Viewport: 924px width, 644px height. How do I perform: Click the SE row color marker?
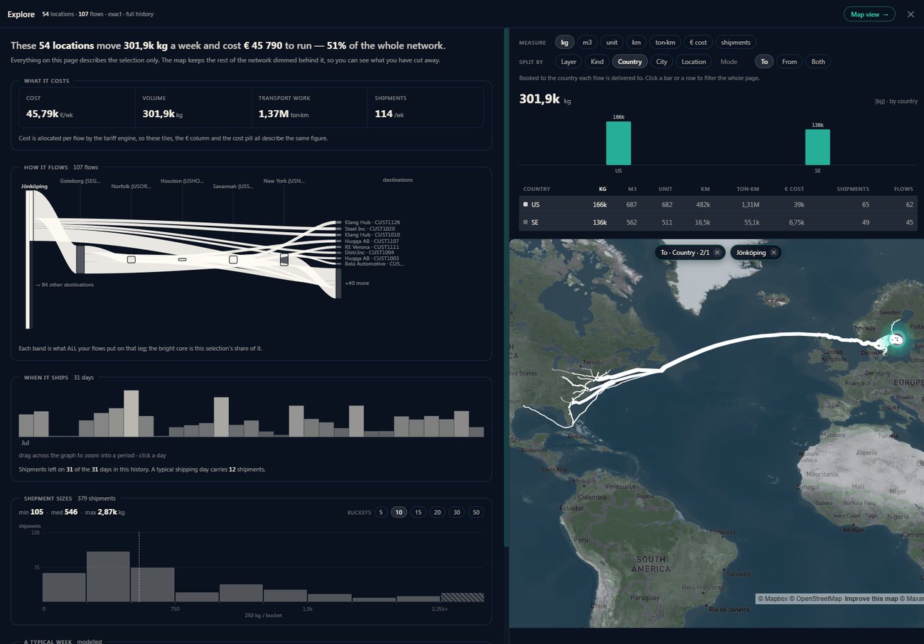pyautogui.click(x=525, y=222)
